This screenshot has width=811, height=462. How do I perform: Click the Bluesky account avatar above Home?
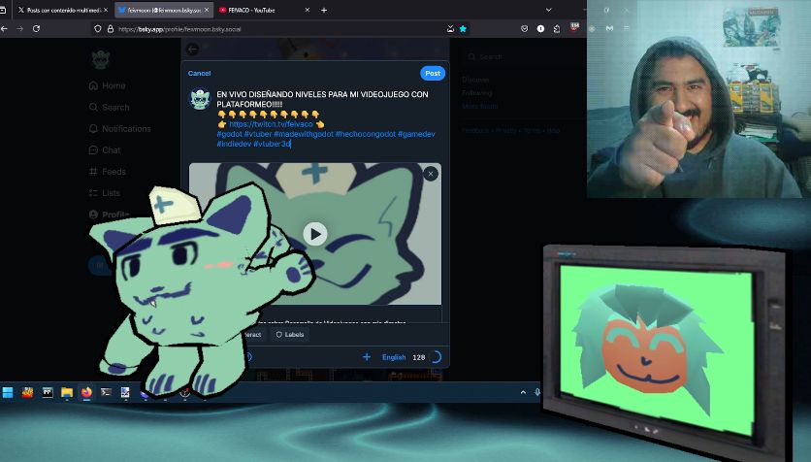coord(100,59)
